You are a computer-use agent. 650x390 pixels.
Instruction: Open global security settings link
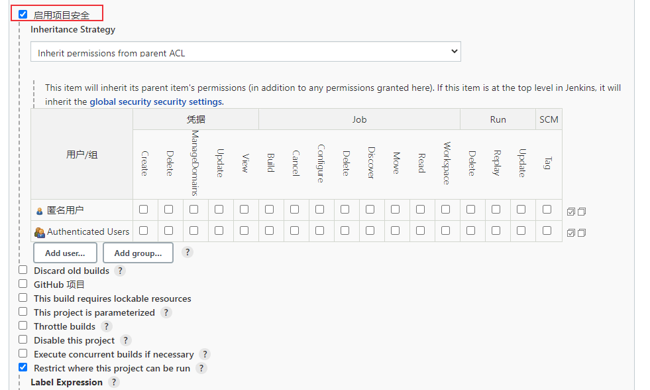(x=156, y=102)
